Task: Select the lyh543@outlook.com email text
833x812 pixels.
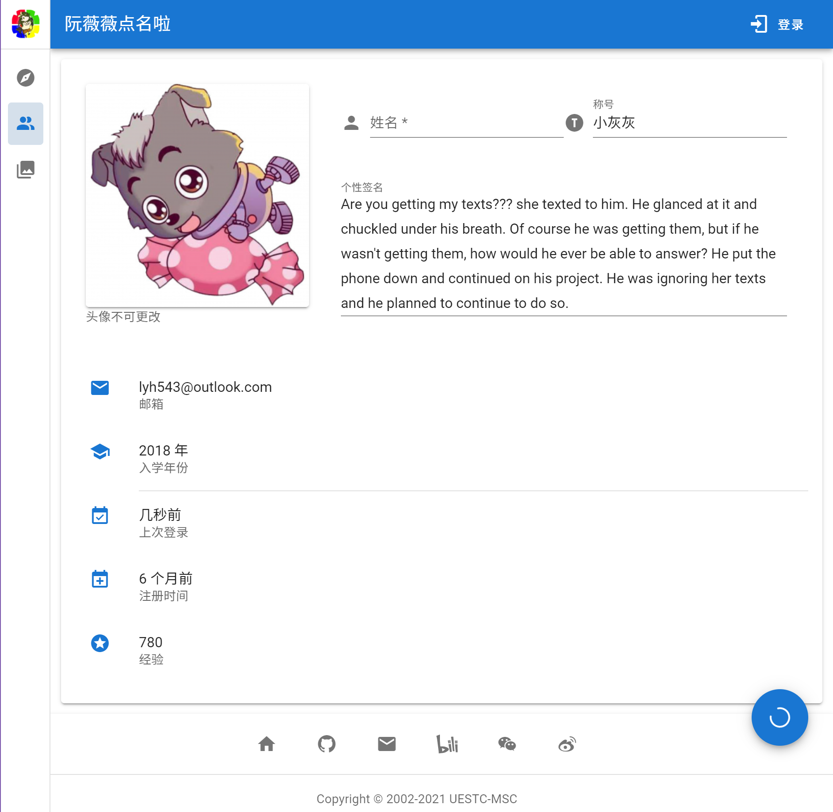Action: click(205, 387)
